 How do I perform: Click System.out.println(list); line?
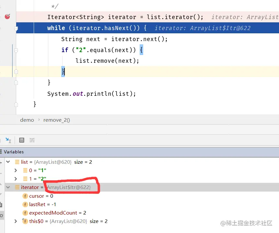pyautogui.click(x=92, y=94)
